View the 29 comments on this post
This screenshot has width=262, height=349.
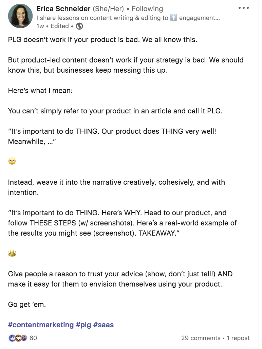(201, 338)
